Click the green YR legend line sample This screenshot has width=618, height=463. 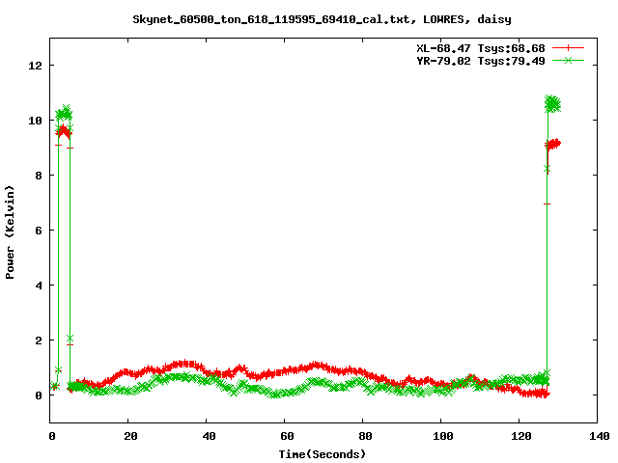[568, 60]
